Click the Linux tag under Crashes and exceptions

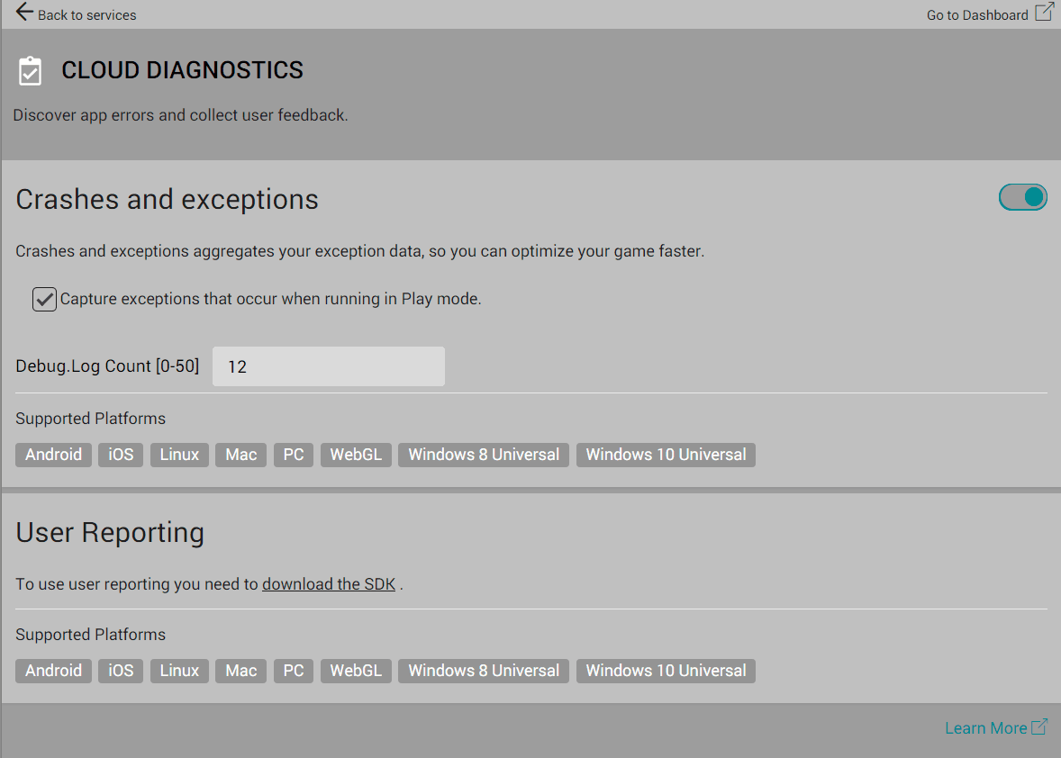click(179, 455)
